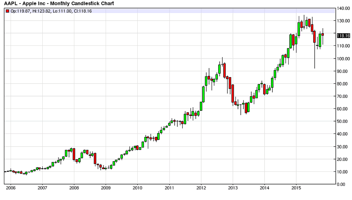Click the 20.00 price axis label
The image size is (352, 200).
point(342,159)
